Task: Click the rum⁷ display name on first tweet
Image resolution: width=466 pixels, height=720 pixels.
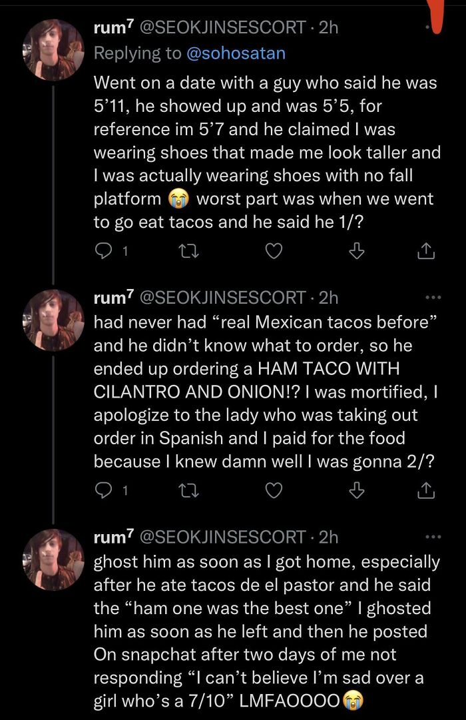Action: (112, 27)
